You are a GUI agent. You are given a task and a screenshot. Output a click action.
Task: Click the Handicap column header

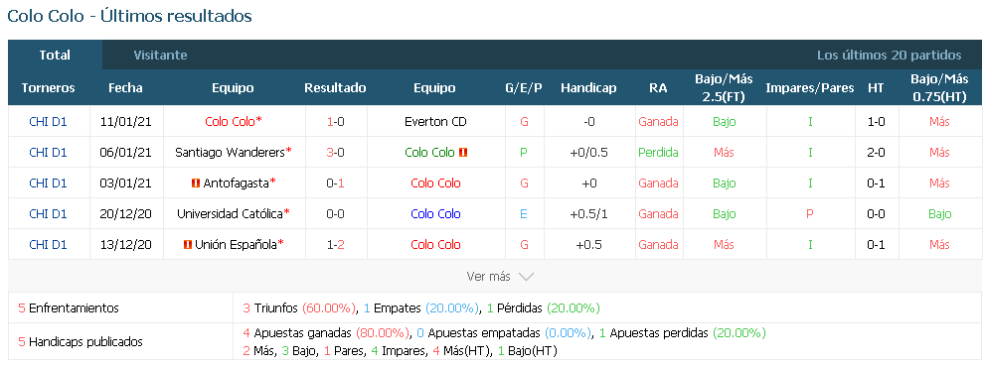coord(588,88)
